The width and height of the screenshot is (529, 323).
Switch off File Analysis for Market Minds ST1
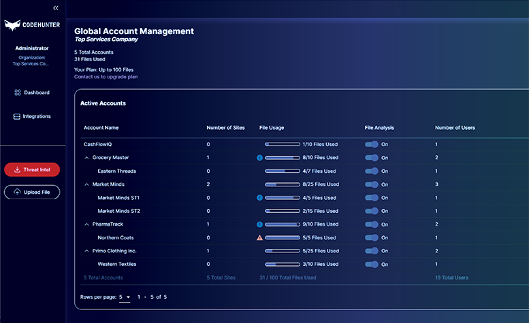point(372,198)
